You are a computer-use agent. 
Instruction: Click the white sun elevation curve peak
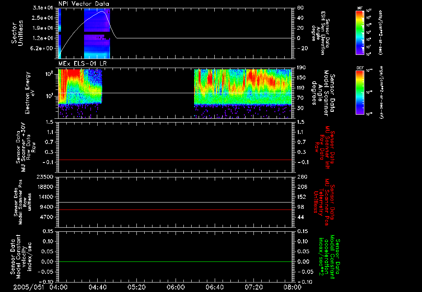[102, 11]
